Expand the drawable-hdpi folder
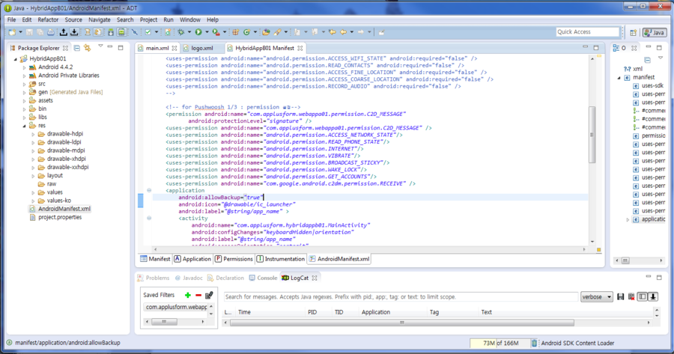Screen dimensions: 674x354 33,135
